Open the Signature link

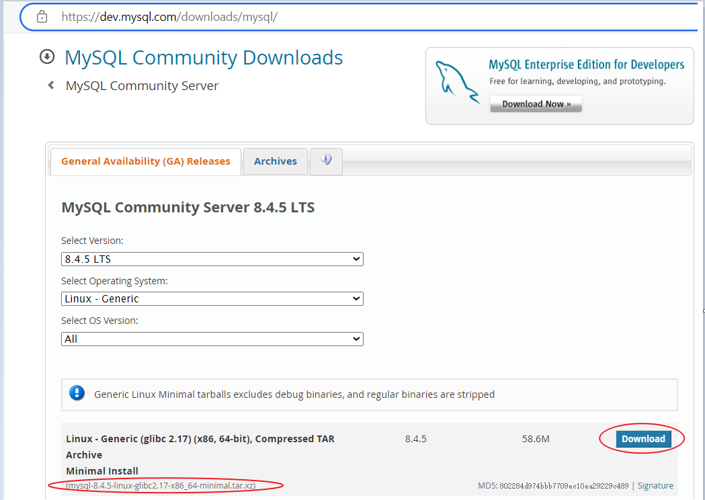[655, 486]
